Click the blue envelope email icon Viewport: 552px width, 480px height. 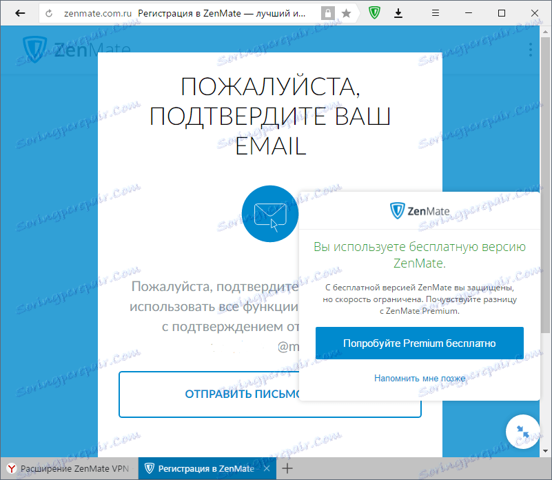270,214
